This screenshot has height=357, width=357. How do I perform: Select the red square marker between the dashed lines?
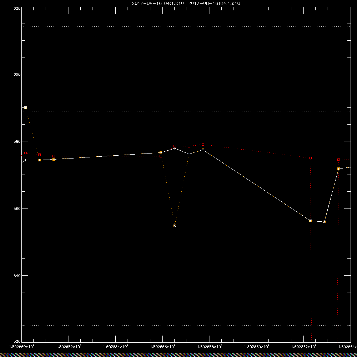[x=175, y=146]
